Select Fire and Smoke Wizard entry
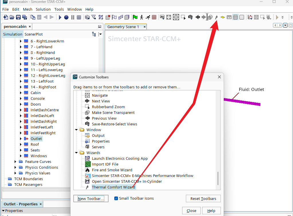The image size is (293, 216). click(112, 170)
